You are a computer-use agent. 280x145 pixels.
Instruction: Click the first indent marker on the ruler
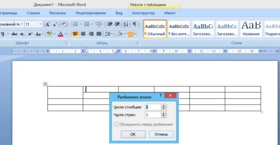pyautogui.click(x=85, y=49)
